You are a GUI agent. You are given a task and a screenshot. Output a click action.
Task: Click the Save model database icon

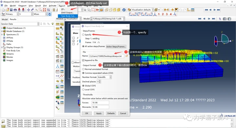point(11,10)
